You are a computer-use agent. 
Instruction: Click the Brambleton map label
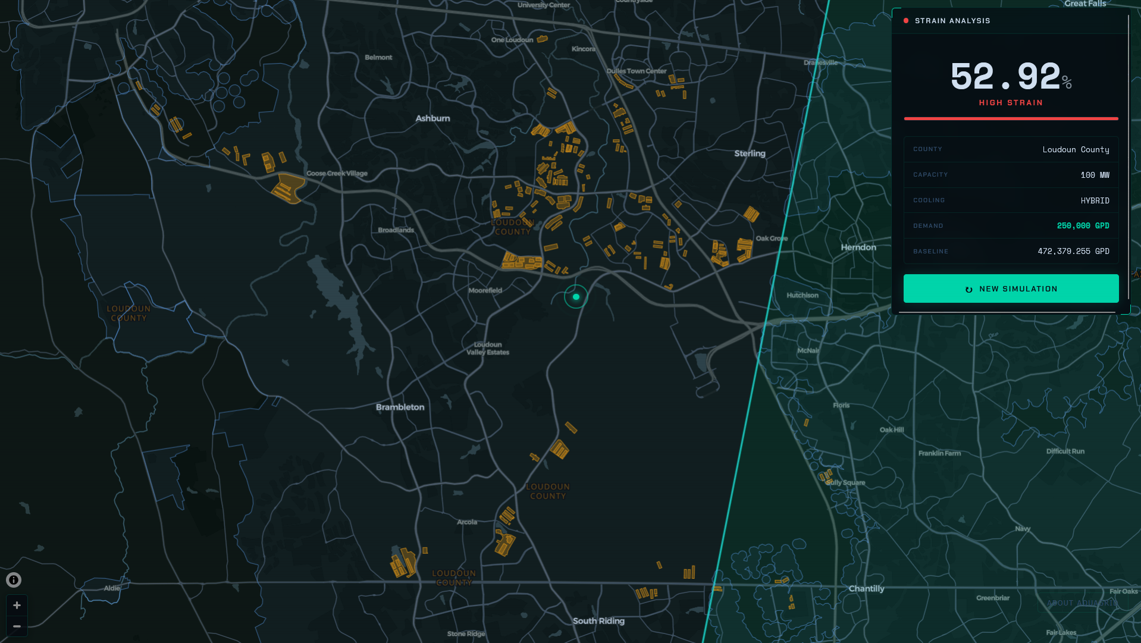click(x=400, y=407)
